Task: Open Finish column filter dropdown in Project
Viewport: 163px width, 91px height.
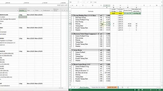Action: (42, 11)
